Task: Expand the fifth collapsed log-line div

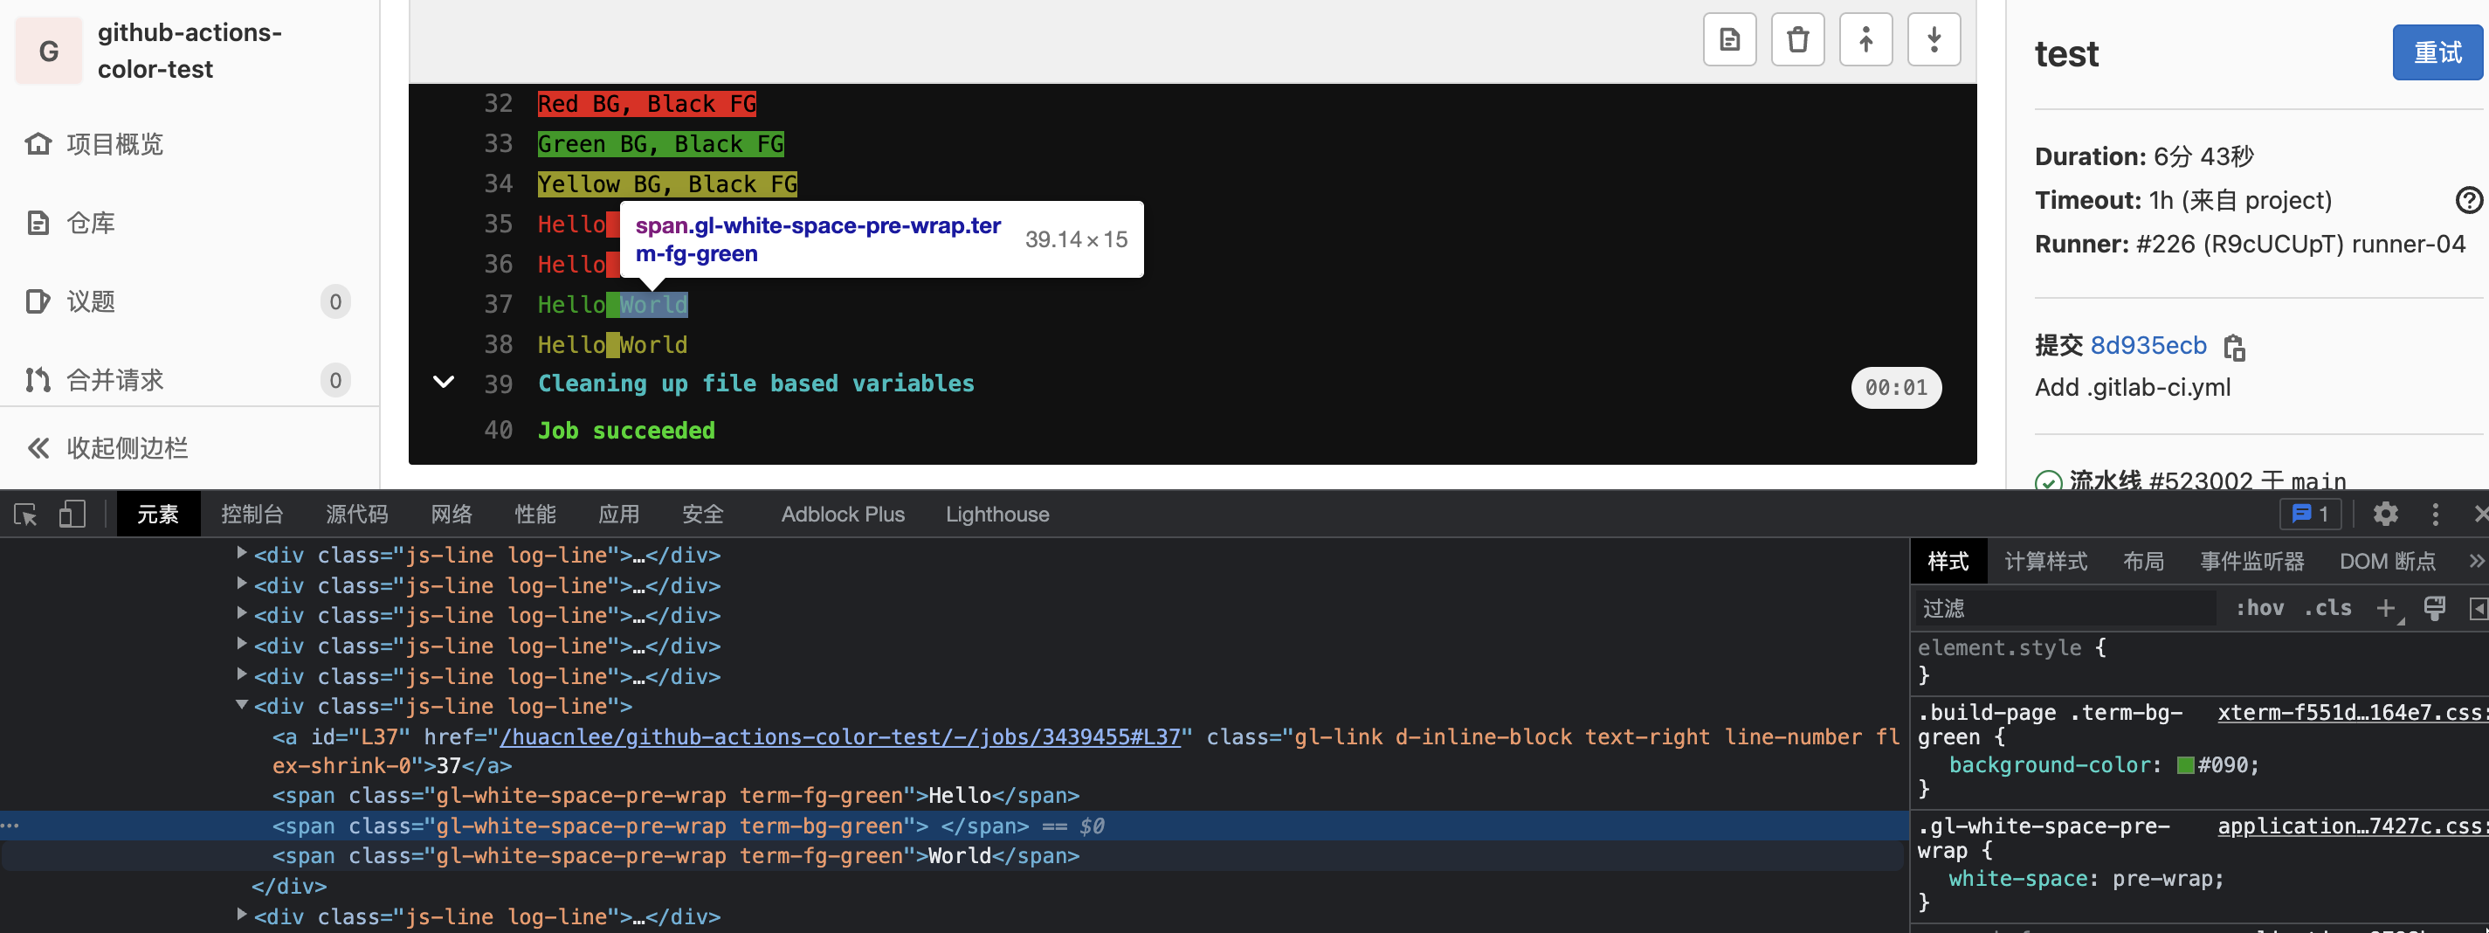Action: pos(242,675)
